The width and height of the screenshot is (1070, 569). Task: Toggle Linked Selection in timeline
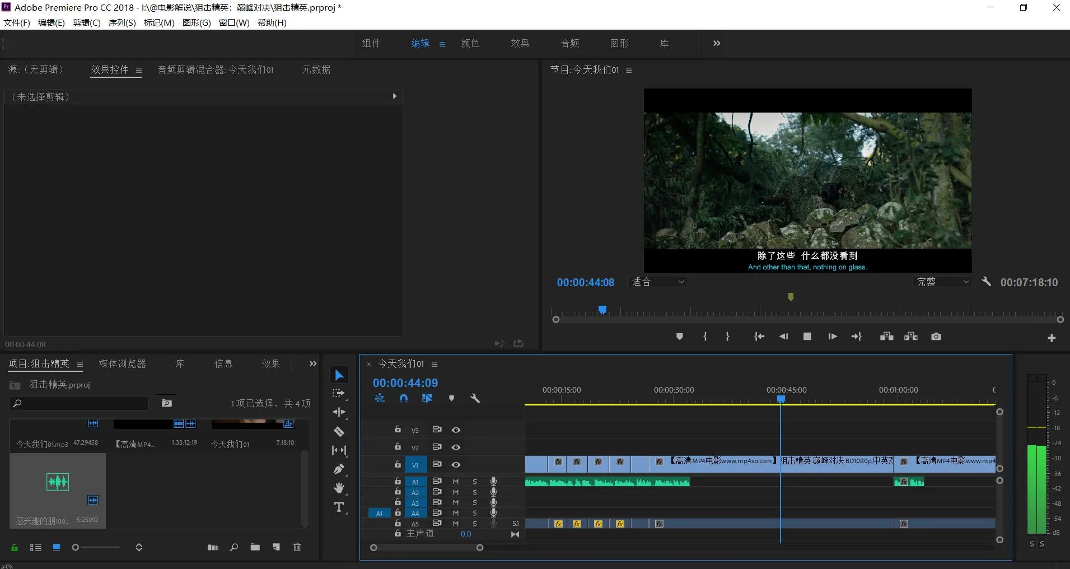click(x=427, y=398)
